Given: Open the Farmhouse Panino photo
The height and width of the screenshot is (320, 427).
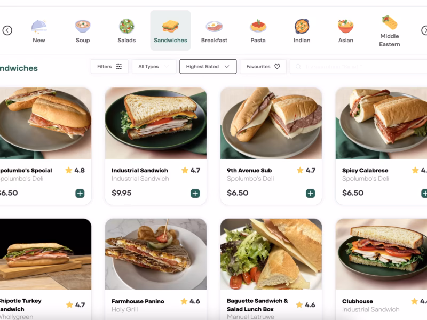Looking at the screenshot, I should point(156,254).
